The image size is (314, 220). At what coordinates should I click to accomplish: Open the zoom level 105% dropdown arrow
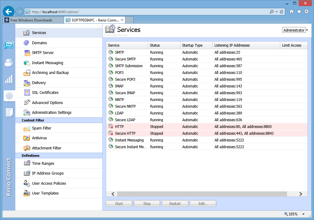coord(303,214)
